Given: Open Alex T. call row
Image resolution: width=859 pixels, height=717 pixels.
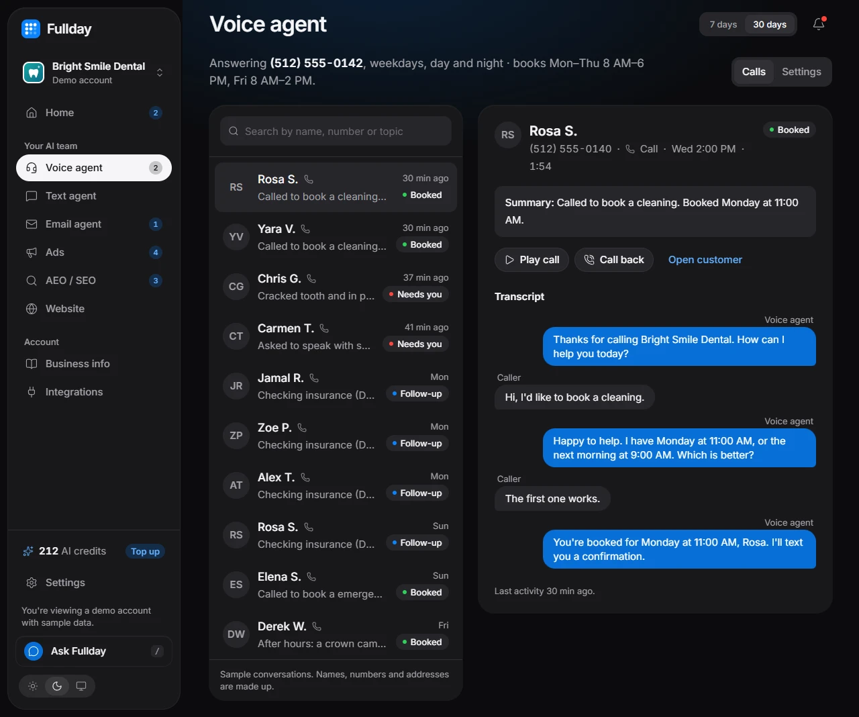Looking at the screenshot, I should [336, 485].
